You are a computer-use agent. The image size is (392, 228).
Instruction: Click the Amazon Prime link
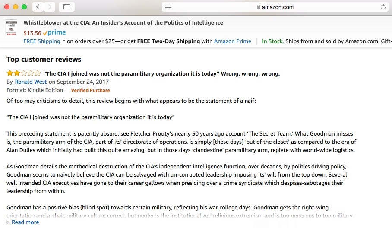point(232,41)
